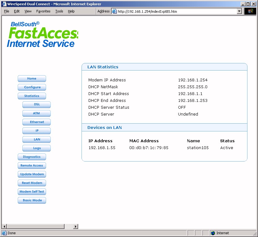
Task: Open the Diagnostics page
Action: (32, 157)
